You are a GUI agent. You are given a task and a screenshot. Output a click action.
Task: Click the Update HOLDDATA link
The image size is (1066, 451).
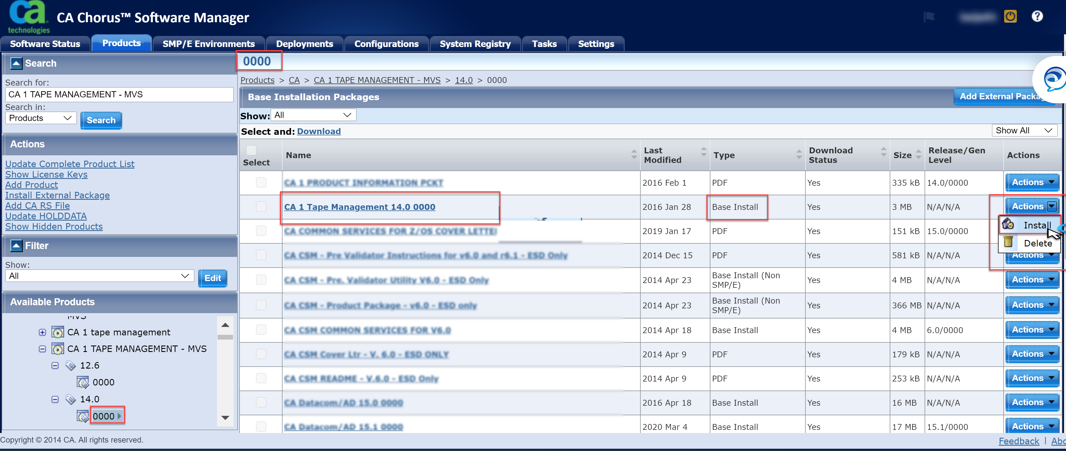(46, 216)
